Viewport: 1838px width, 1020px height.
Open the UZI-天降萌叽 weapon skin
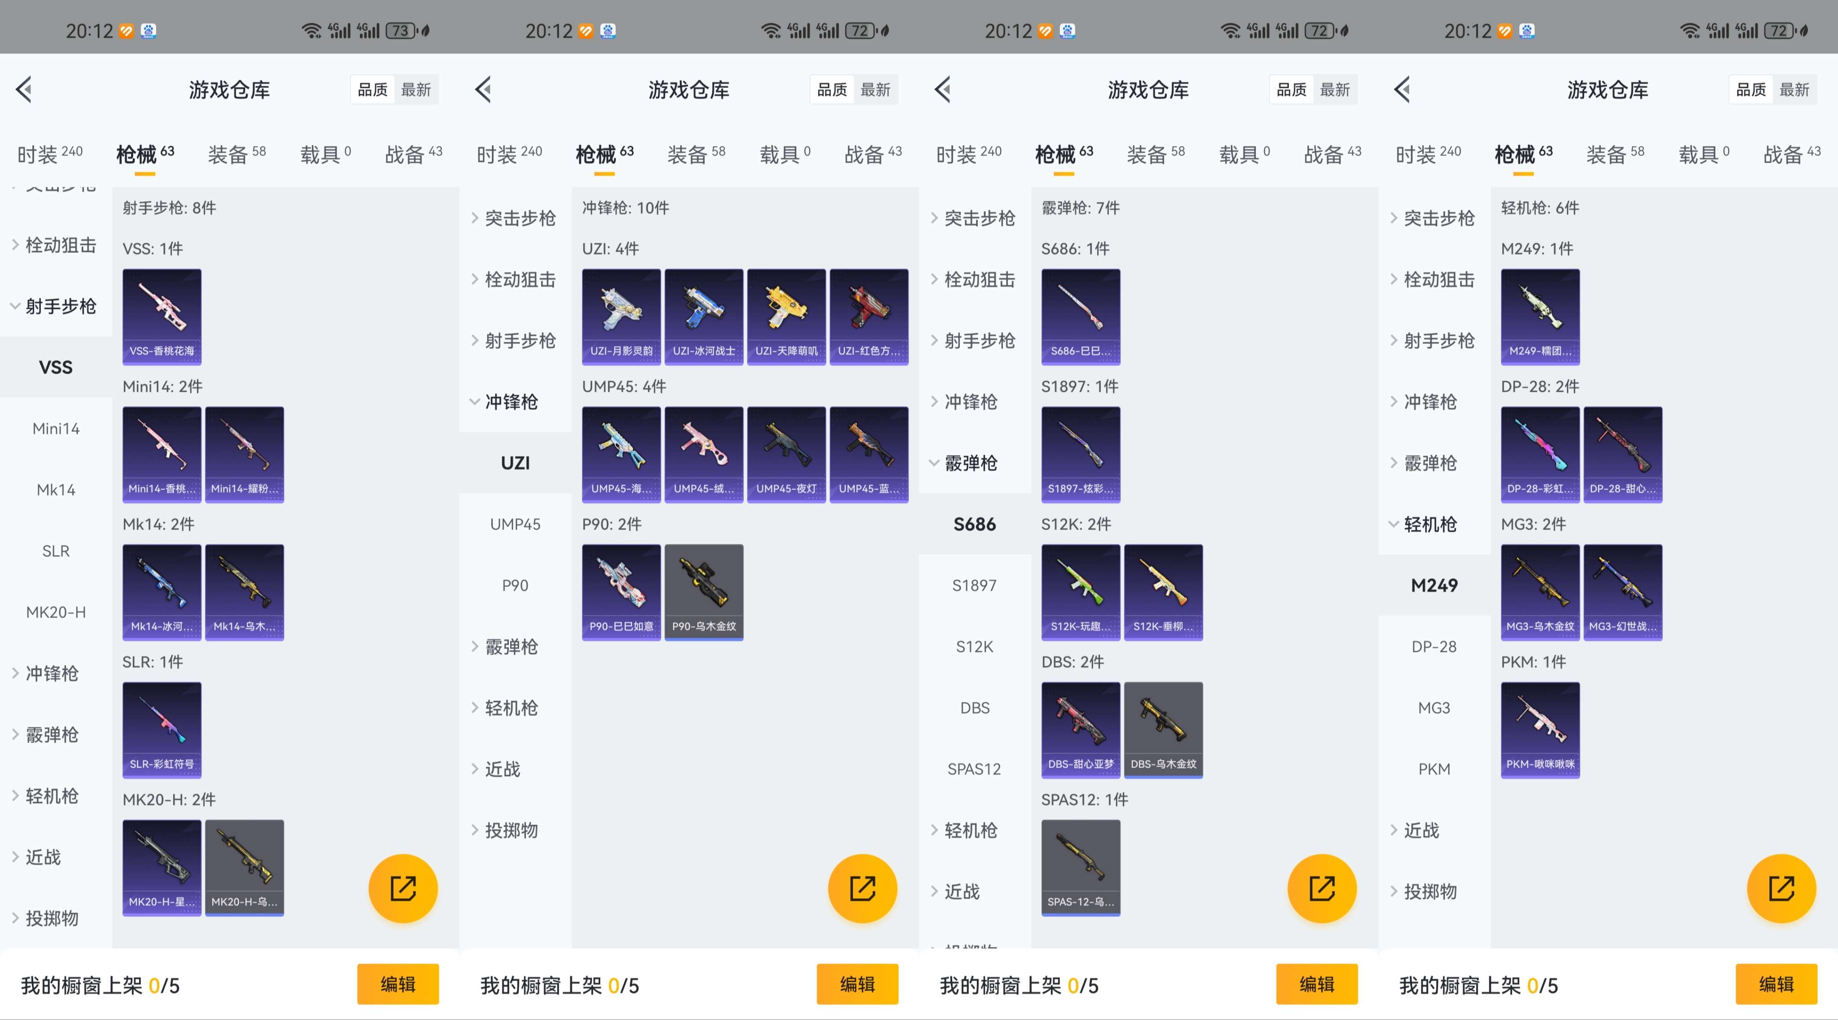coord(787,317)
